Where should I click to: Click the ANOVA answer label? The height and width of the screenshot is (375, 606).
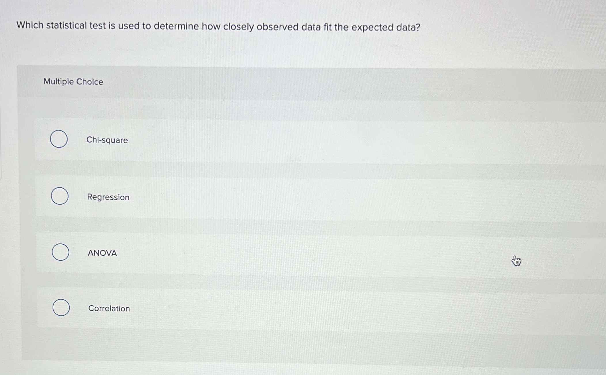tap(102, 253)
